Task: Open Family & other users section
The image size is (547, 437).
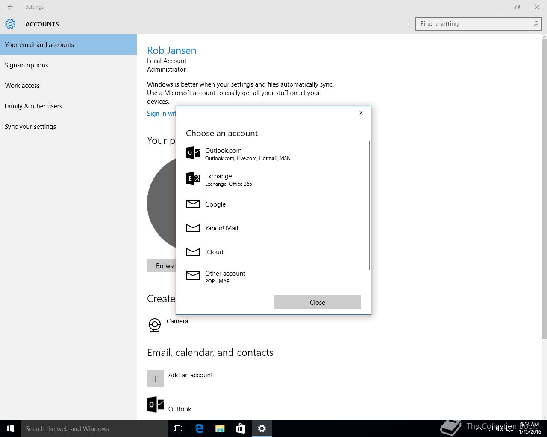Action: (68, 106)
